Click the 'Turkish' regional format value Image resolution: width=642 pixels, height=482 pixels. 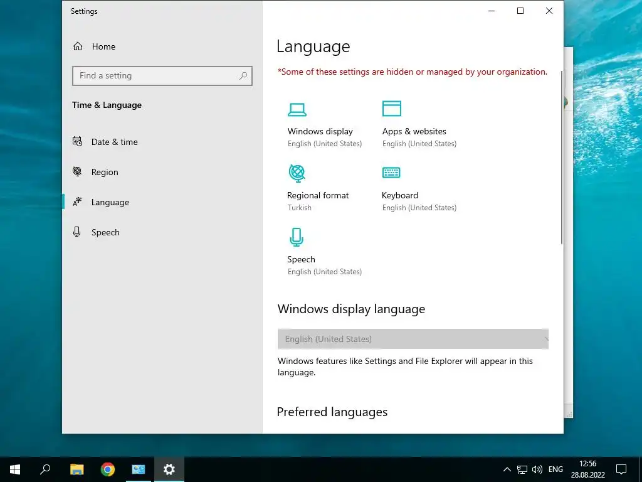(x=299, y=208)
